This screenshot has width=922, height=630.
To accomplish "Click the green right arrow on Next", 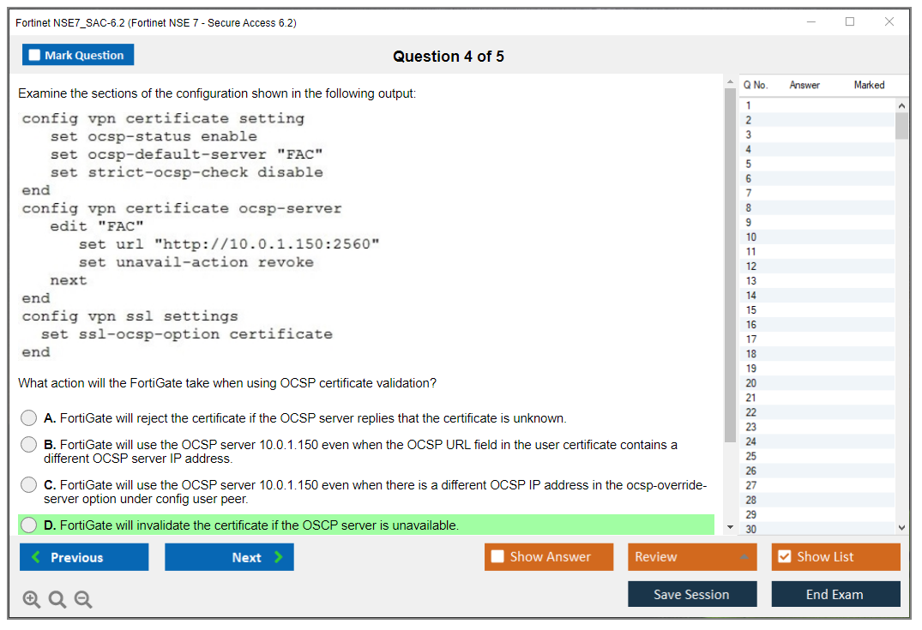I will [278, 557].
